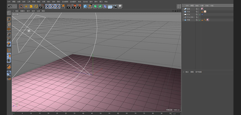This screenshot has width=241, height=115.
Task: Open the viewport 摄像机 menu
Action: 22,11
